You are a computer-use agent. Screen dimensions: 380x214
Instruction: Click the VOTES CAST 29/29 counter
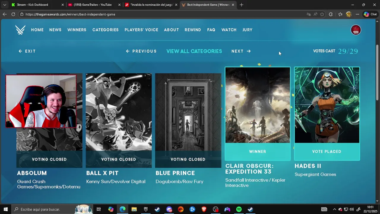click(x=335, y=51)
